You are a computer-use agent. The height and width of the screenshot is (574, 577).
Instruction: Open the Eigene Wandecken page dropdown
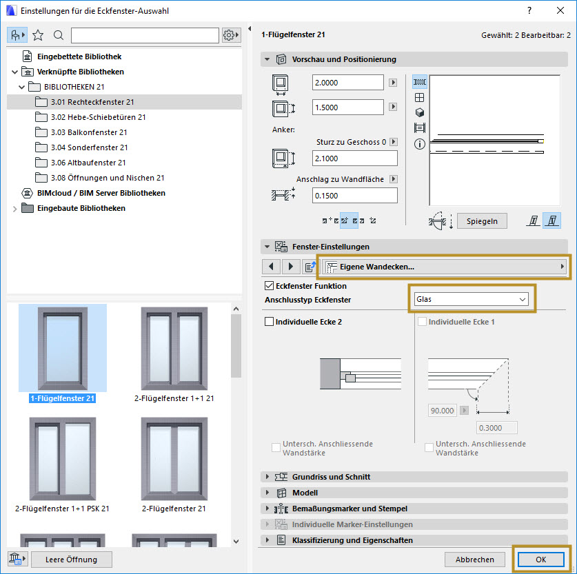(x=445, y=267)
